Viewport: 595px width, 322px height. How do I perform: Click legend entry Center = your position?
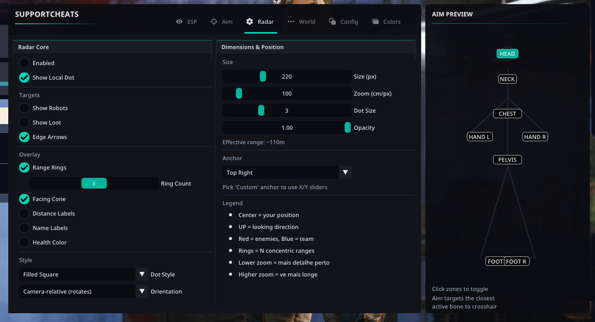269,215
